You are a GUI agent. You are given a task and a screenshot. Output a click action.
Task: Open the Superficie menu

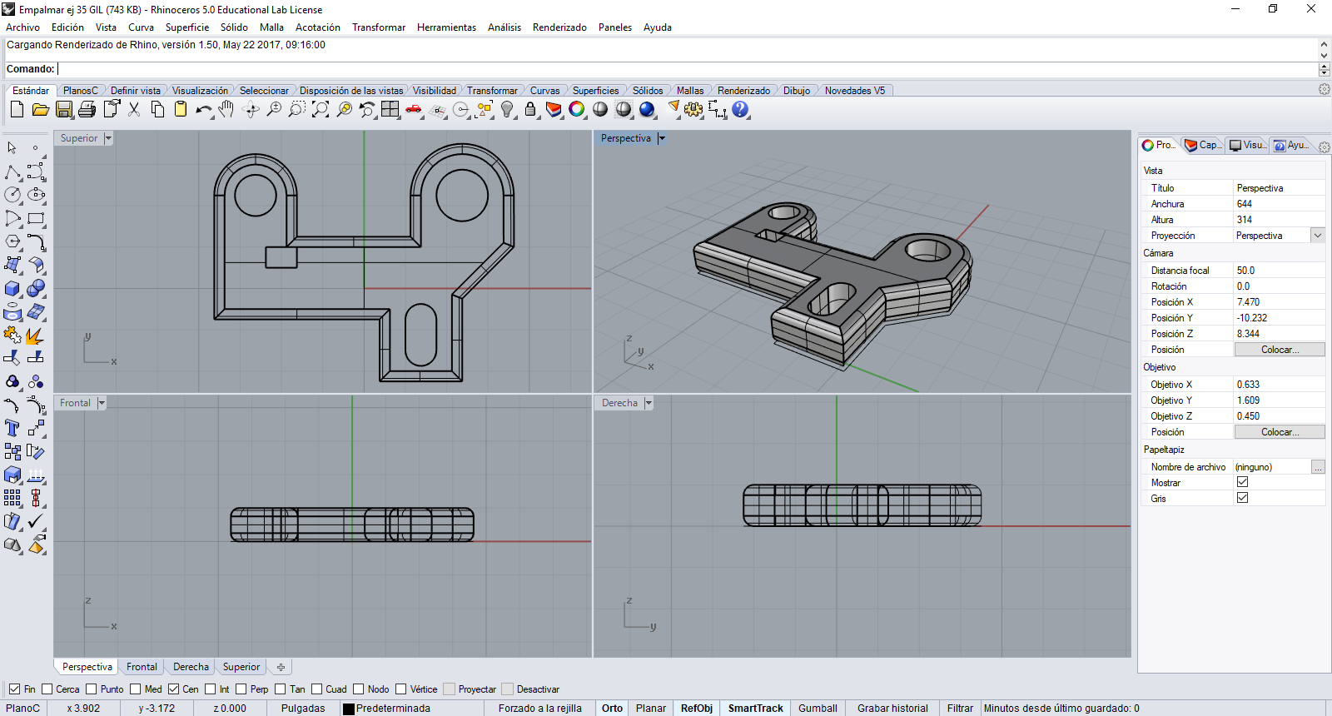click(186, 27)
